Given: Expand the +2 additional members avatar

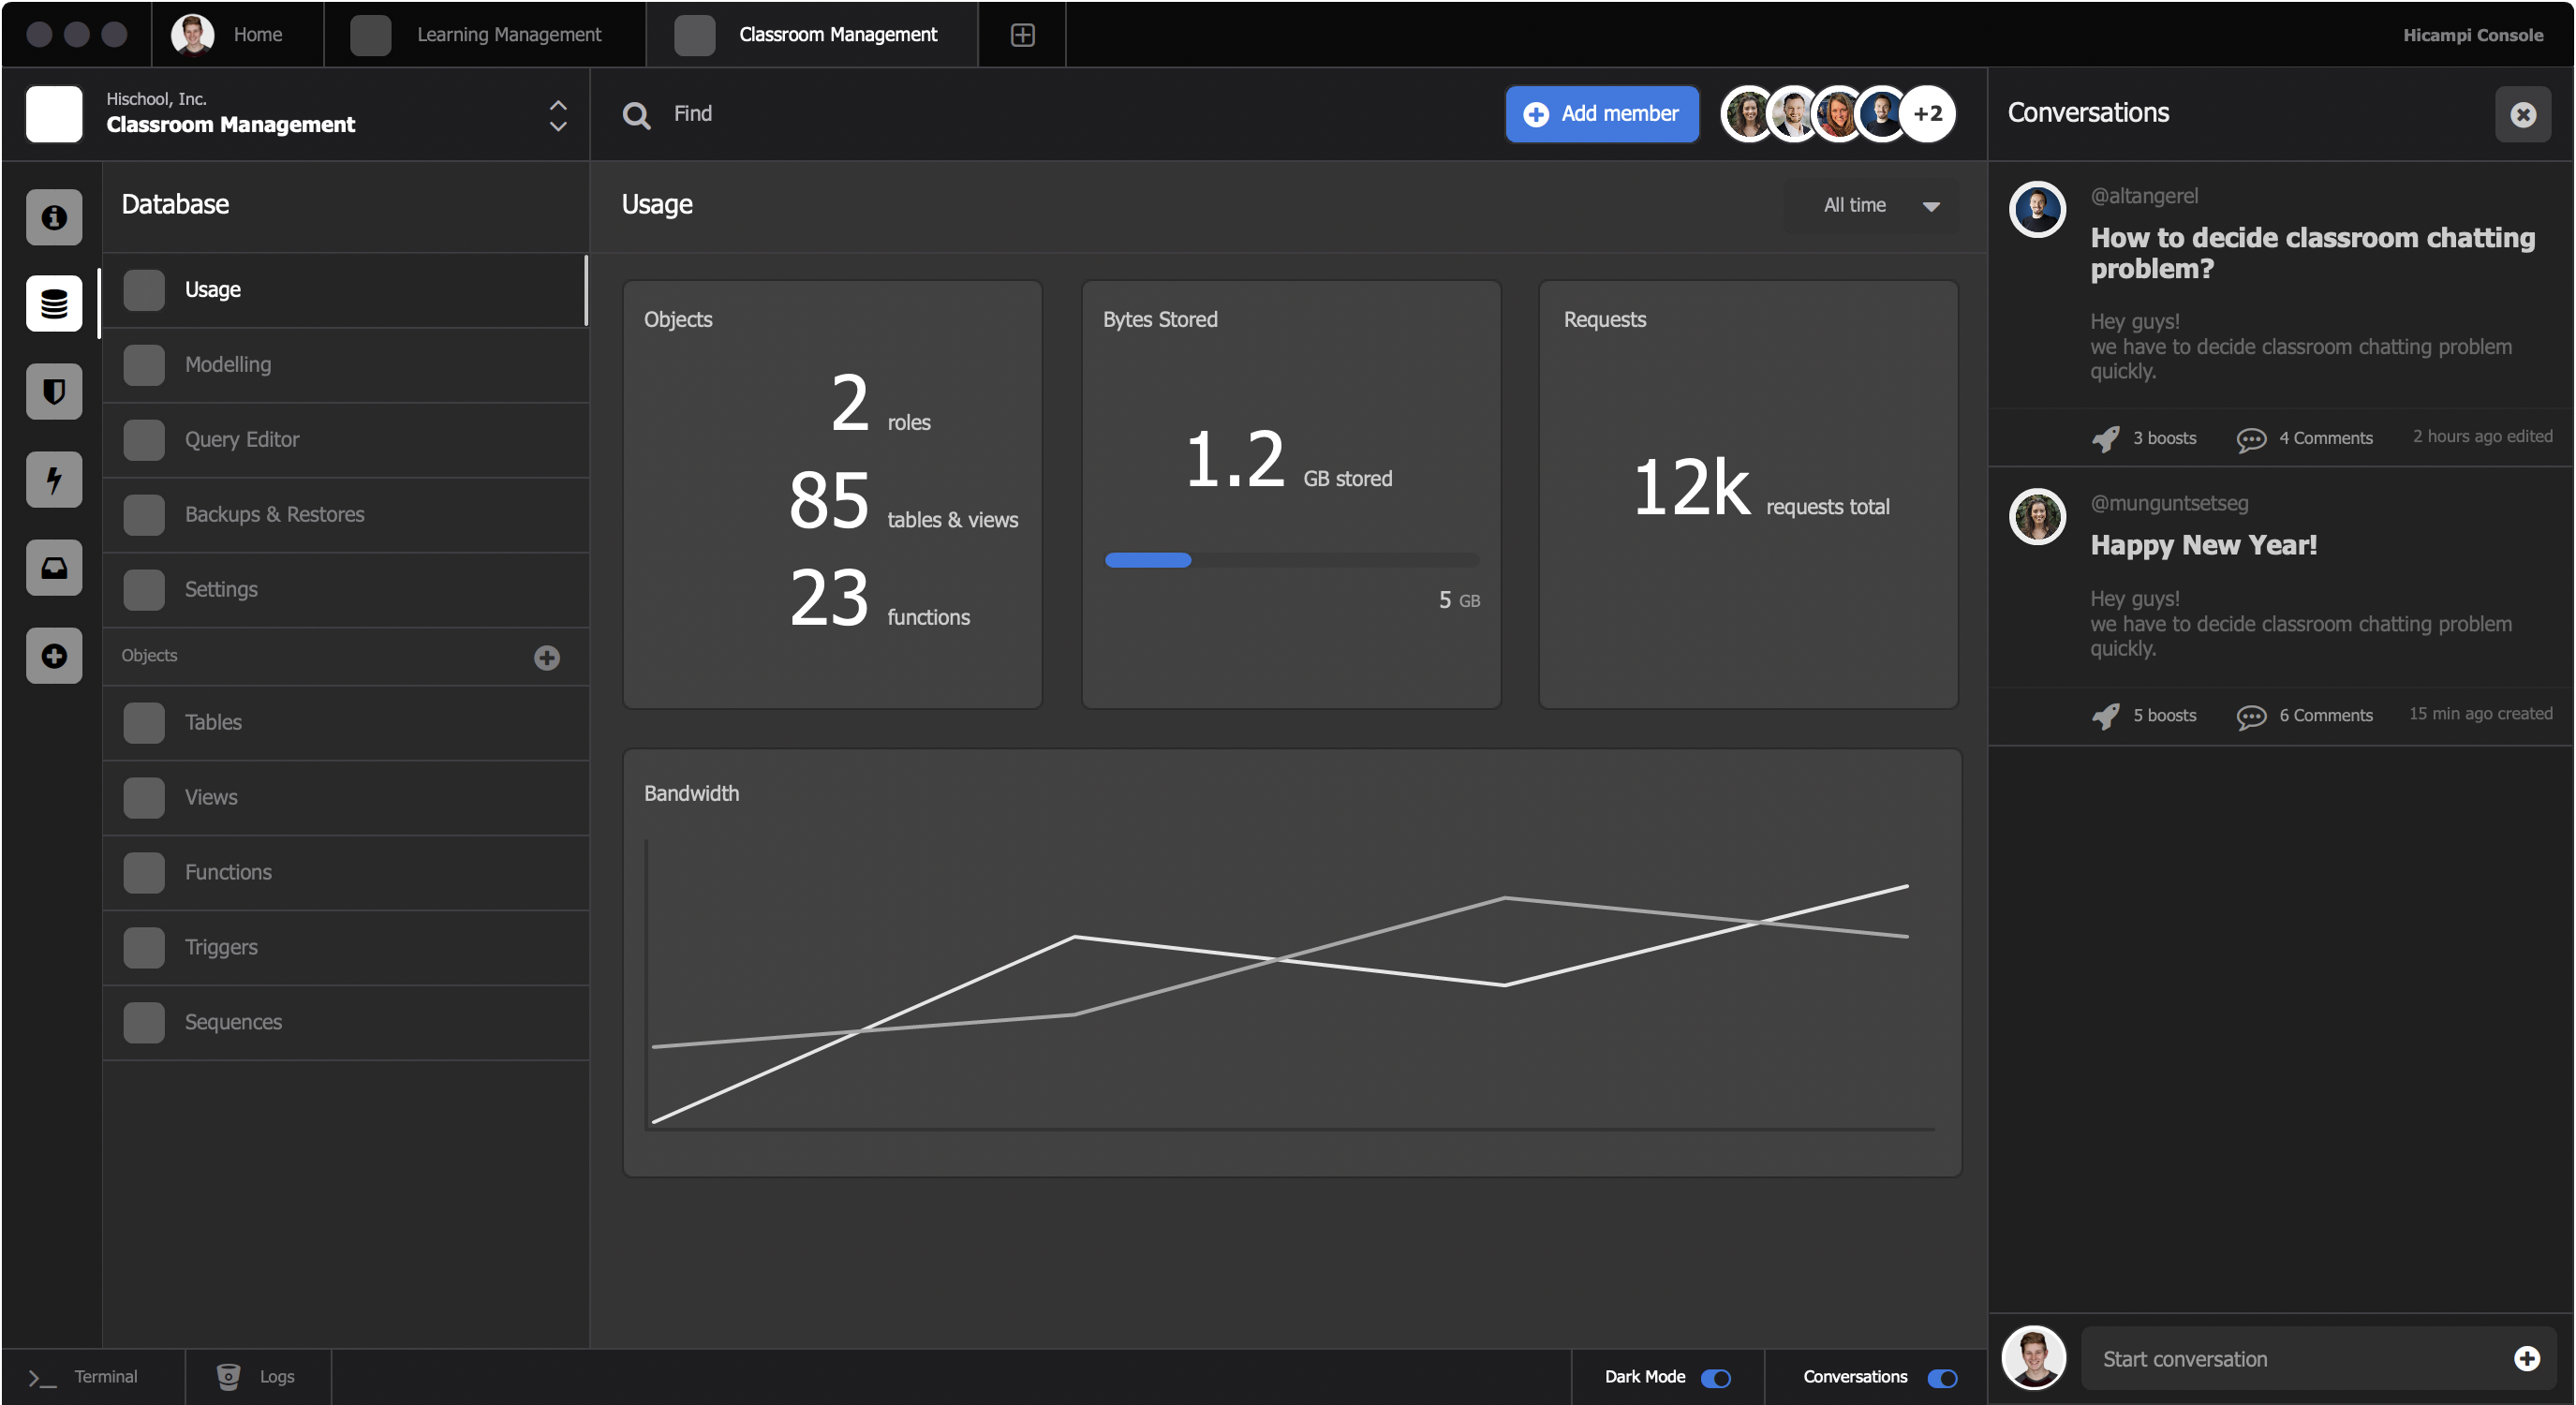Looking at the screenshot, I should 1927,114.
